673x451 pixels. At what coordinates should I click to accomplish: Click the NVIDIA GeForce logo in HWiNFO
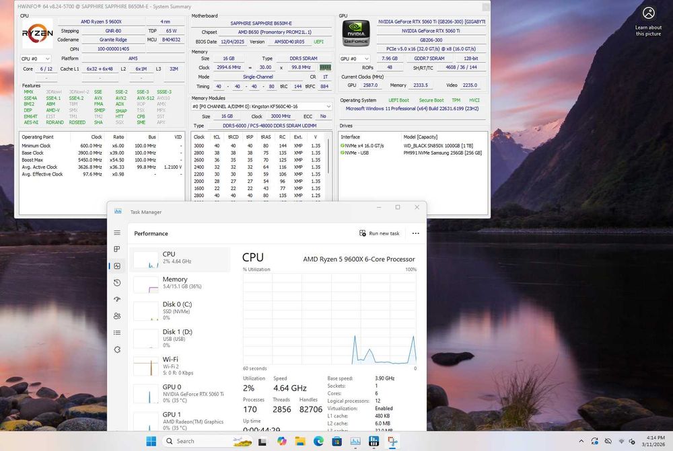356,33
